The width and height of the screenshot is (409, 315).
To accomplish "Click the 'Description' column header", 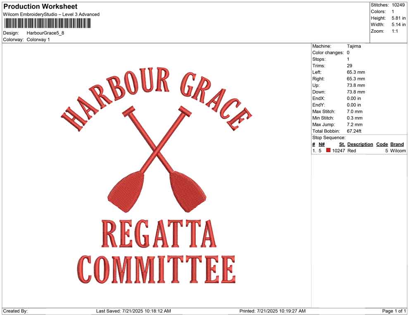I will 360,144.
